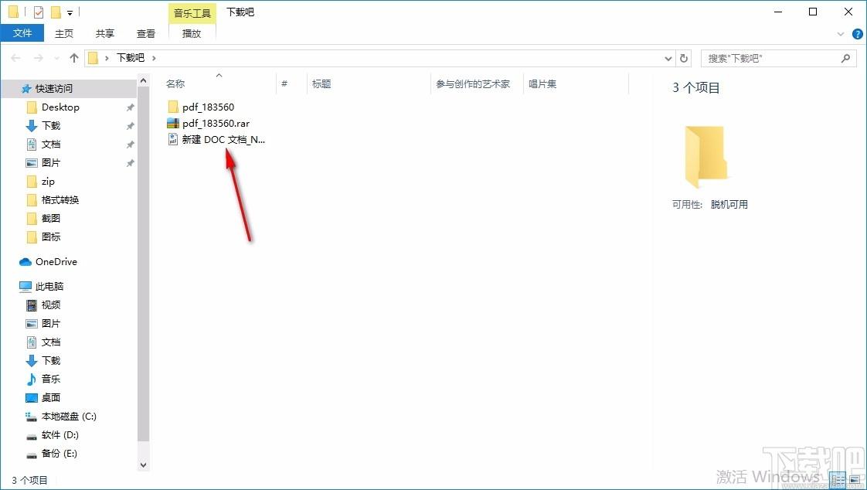Image resolution: width=867 pixels, height=490 pixels.
Task: Switch to the 共享 ribbon tab
Action: click(x=104, y=33)
